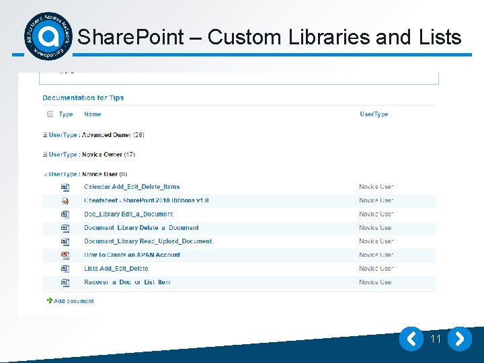
Task: Open Document_Library Read_Upload_Document
Action: 148,241
